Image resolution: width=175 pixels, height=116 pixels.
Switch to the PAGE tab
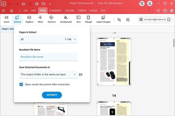point(43,11)
